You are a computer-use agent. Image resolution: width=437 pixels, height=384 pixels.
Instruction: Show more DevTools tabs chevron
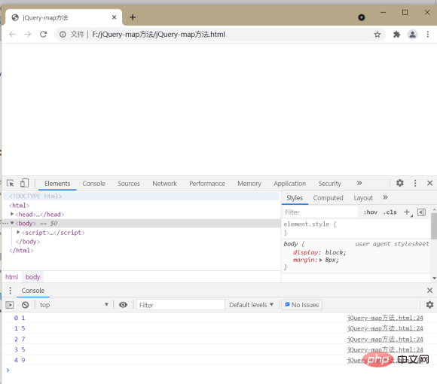359,183
